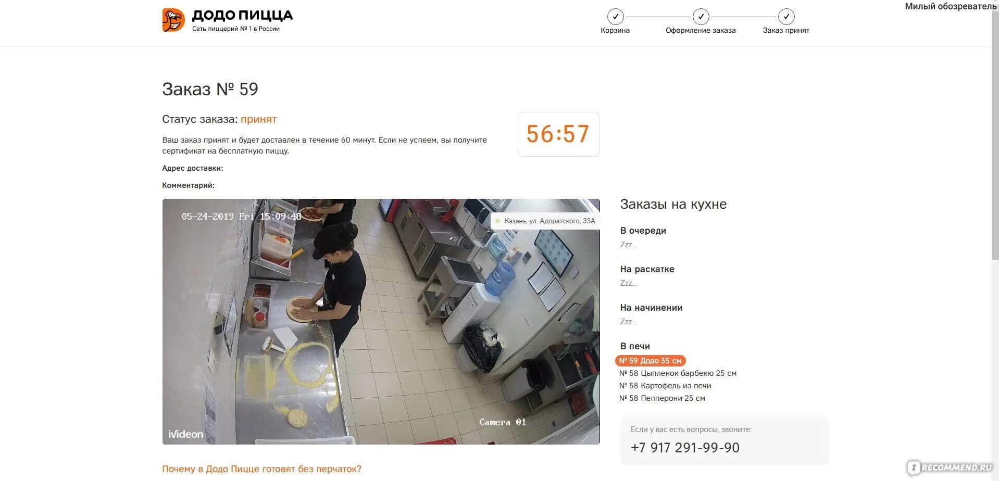Image resolution: width=999 pixels, height=481 pixels.
Task: Click the phone number +7 917 291-99-90
Action: click(x=685, y=448)
